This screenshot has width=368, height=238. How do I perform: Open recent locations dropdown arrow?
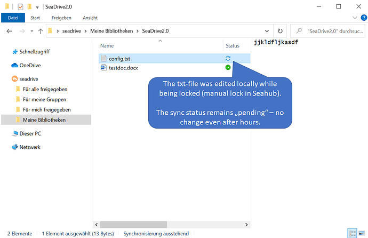coord(32,31)
